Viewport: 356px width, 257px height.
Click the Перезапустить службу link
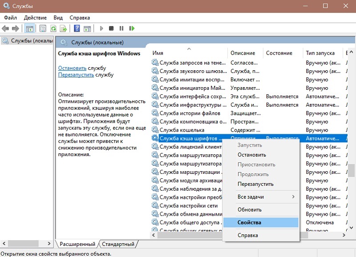pos(76,75)
